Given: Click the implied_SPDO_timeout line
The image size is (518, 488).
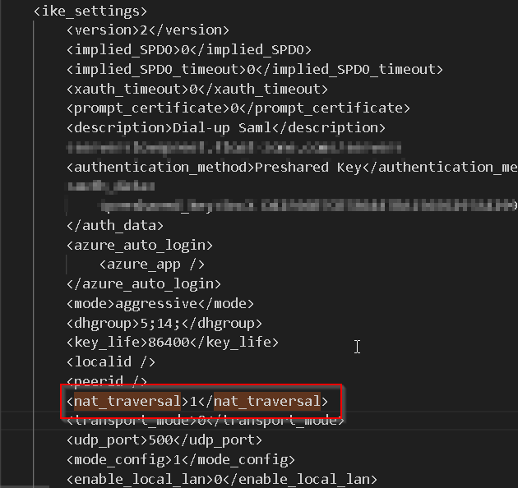Looking at the screenshot, I should click(255, 69).
